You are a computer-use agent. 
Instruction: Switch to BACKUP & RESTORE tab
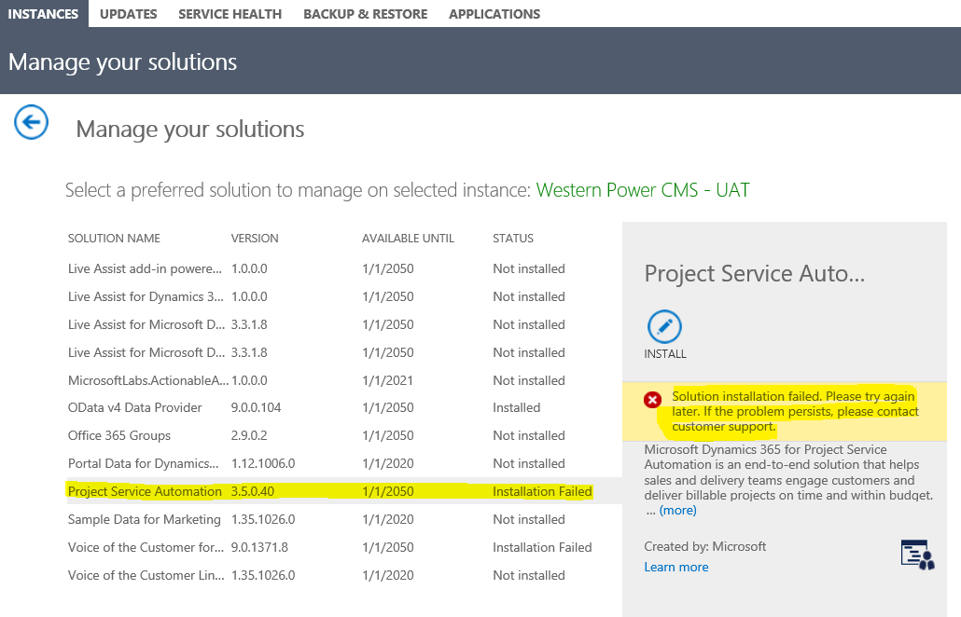(x=365, y=13)
